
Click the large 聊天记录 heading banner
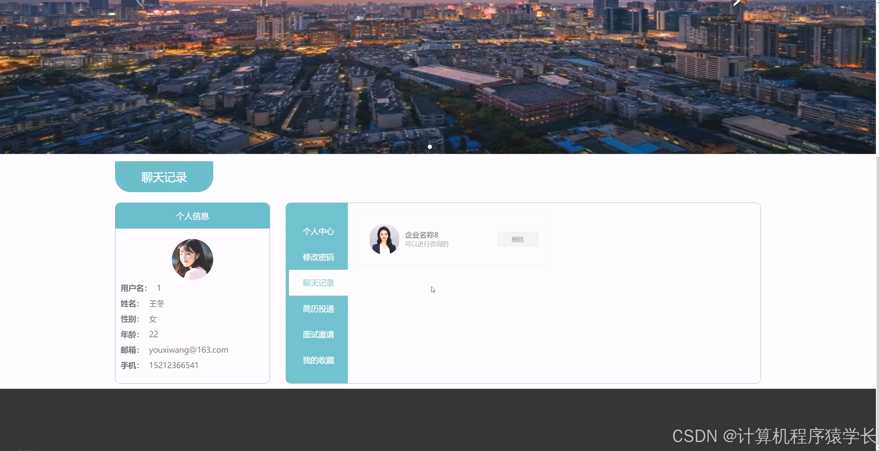[x=164, y=177]
